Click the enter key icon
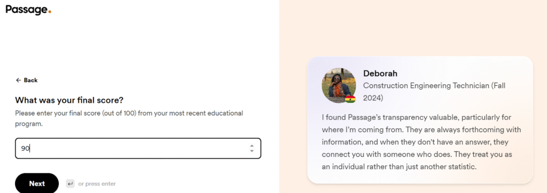This screenshot has height=193, width=547. [x=71, y=183]
